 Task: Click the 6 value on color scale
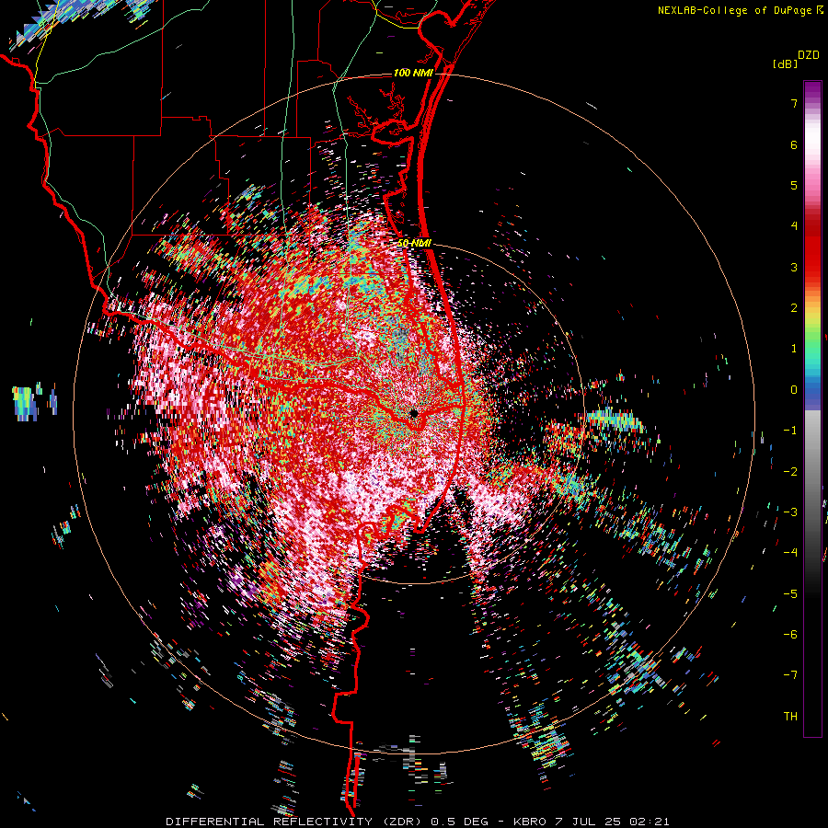pyautogui.click(x=794, y=144)
